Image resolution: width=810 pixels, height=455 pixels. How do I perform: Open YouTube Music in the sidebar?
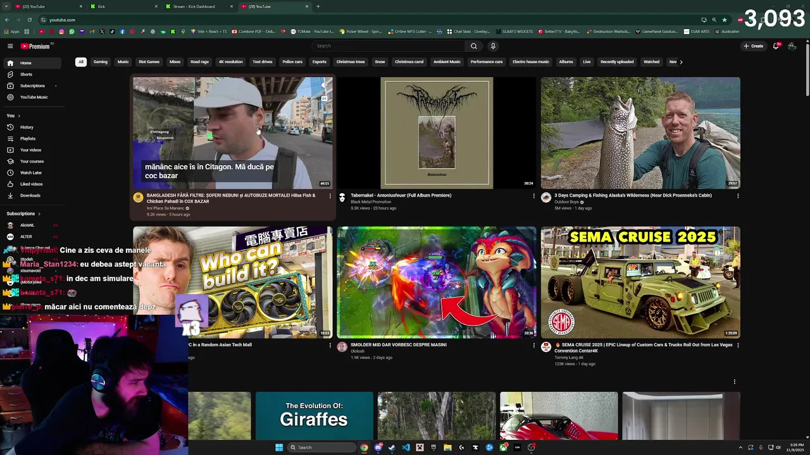click(x=31, y=97)
